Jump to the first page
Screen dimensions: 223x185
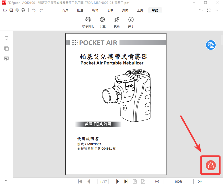(80, 181)
